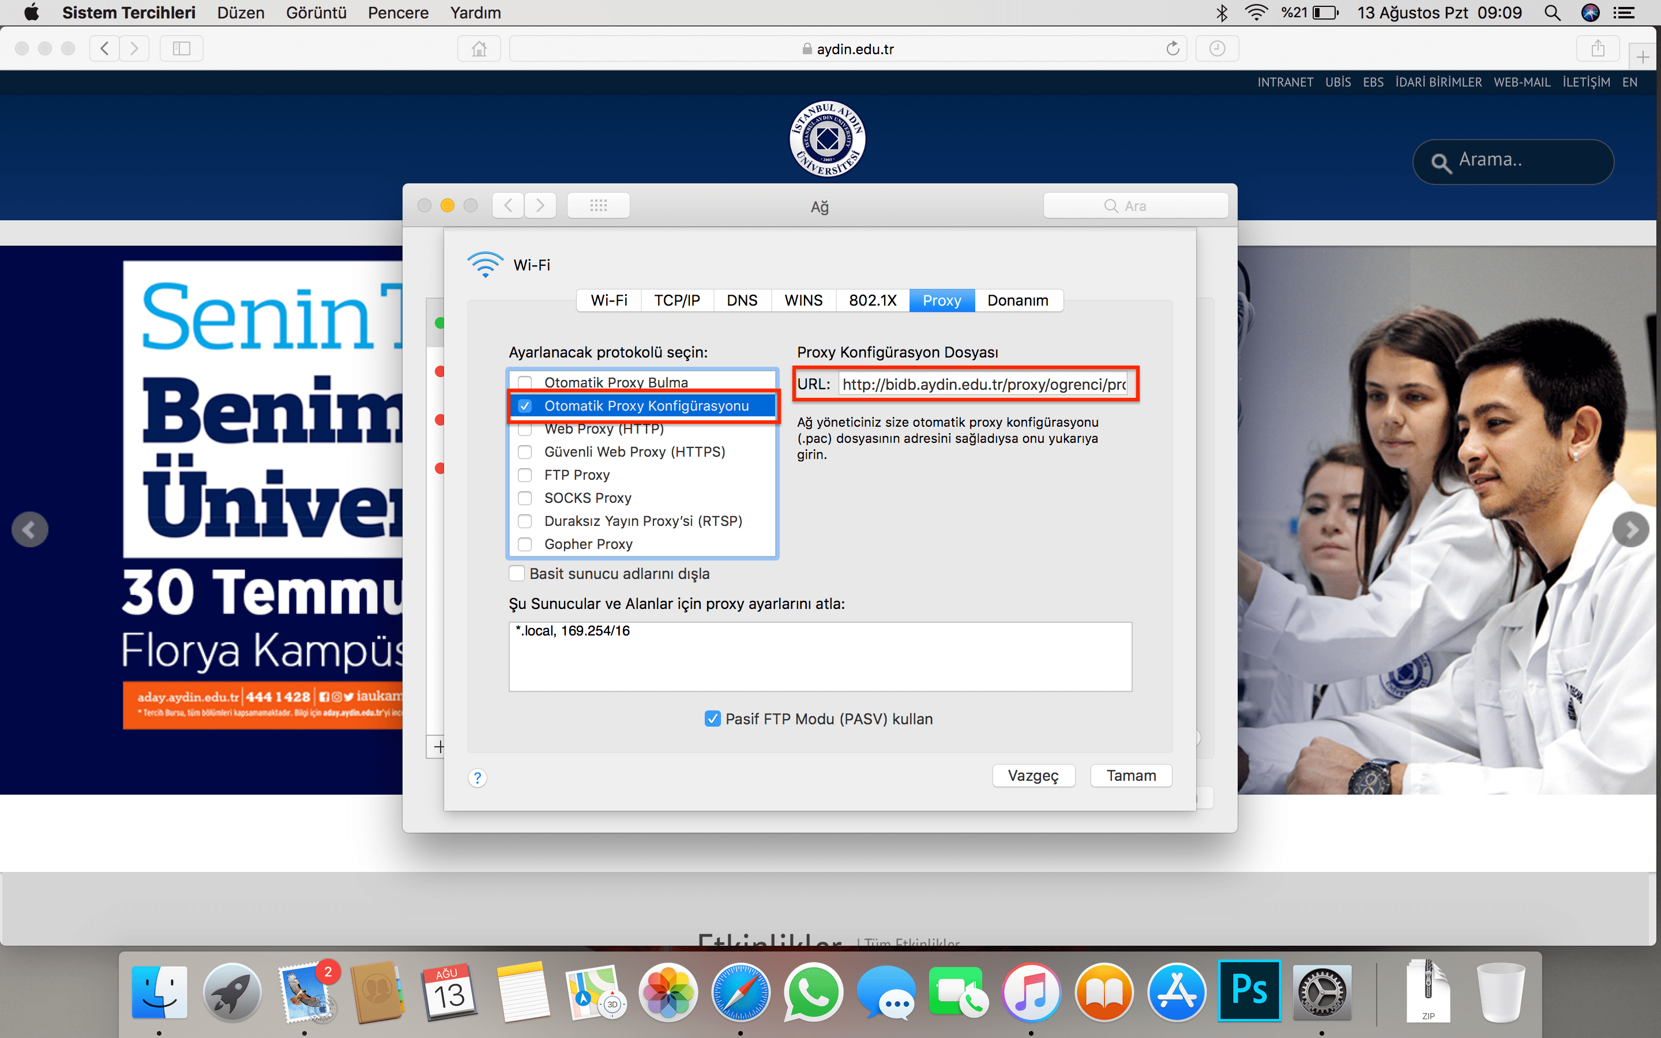Enable Web Proxy (HTTP) checkbox

click(525, 429)
